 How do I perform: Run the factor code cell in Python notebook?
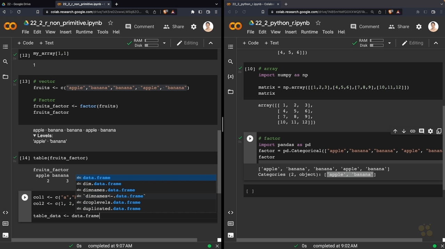click(250, 139)
